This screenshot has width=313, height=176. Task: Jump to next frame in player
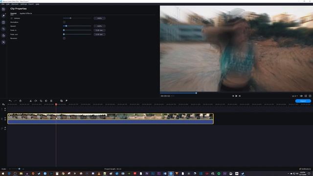coord(240,96)
